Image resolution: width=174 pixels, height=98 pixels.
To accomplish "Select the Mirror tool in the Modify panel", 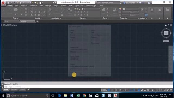I will 36,12.
